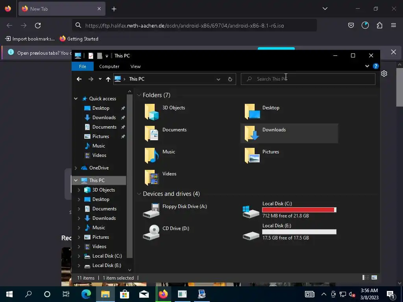The width and height of the screenshot is (403, 302).
Task: Open Firefox new tab page settings gear
Action: point(384,74)
